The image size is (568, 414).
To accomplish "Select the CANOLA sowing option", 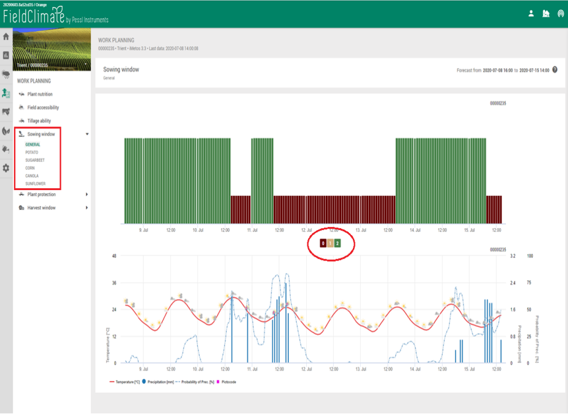I will tap(32, 176).
